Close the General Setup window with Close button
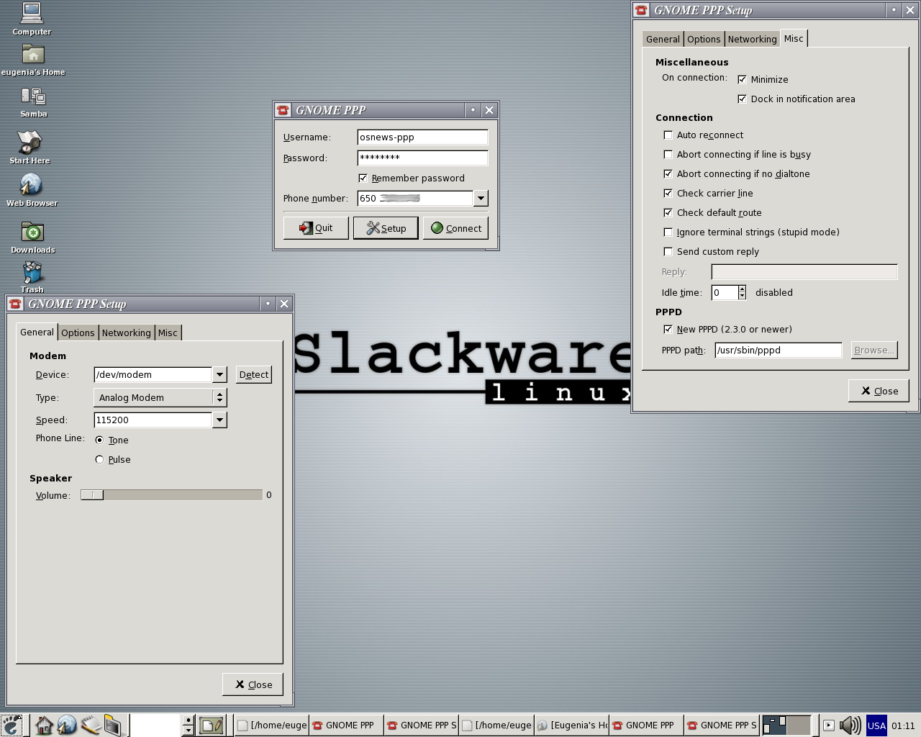Screen dimensions: 921x737 click(253, 684)
